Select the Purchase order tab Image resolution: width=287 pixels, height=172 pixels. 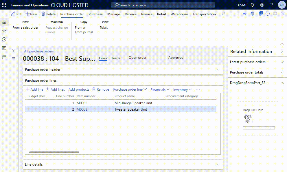[x=72, y=14]
